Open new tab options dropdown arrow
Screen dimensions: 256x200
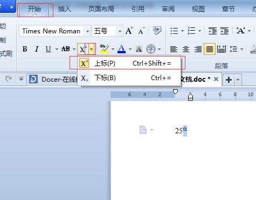point(238,80)
